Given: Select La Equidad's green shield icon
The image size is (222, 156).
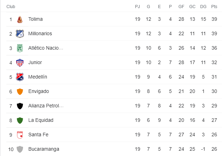Looking at the screenshot, I should click(x=20, y=120).
